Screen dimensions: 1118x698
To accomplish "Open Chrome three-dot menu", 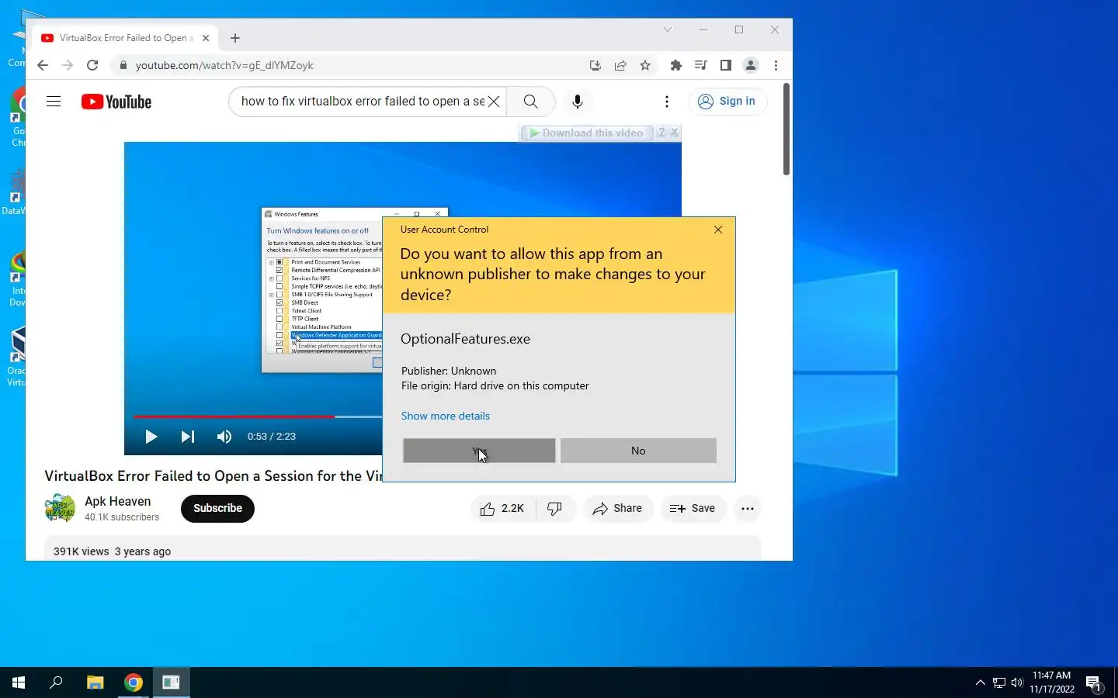I will [x=776, y=65].
